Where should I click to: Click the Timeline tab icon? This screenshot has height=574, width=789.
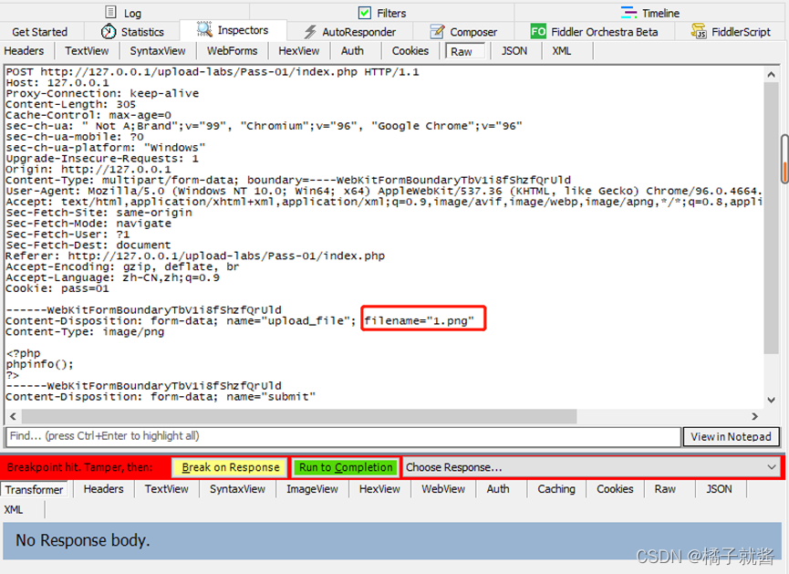coord(628,12)
